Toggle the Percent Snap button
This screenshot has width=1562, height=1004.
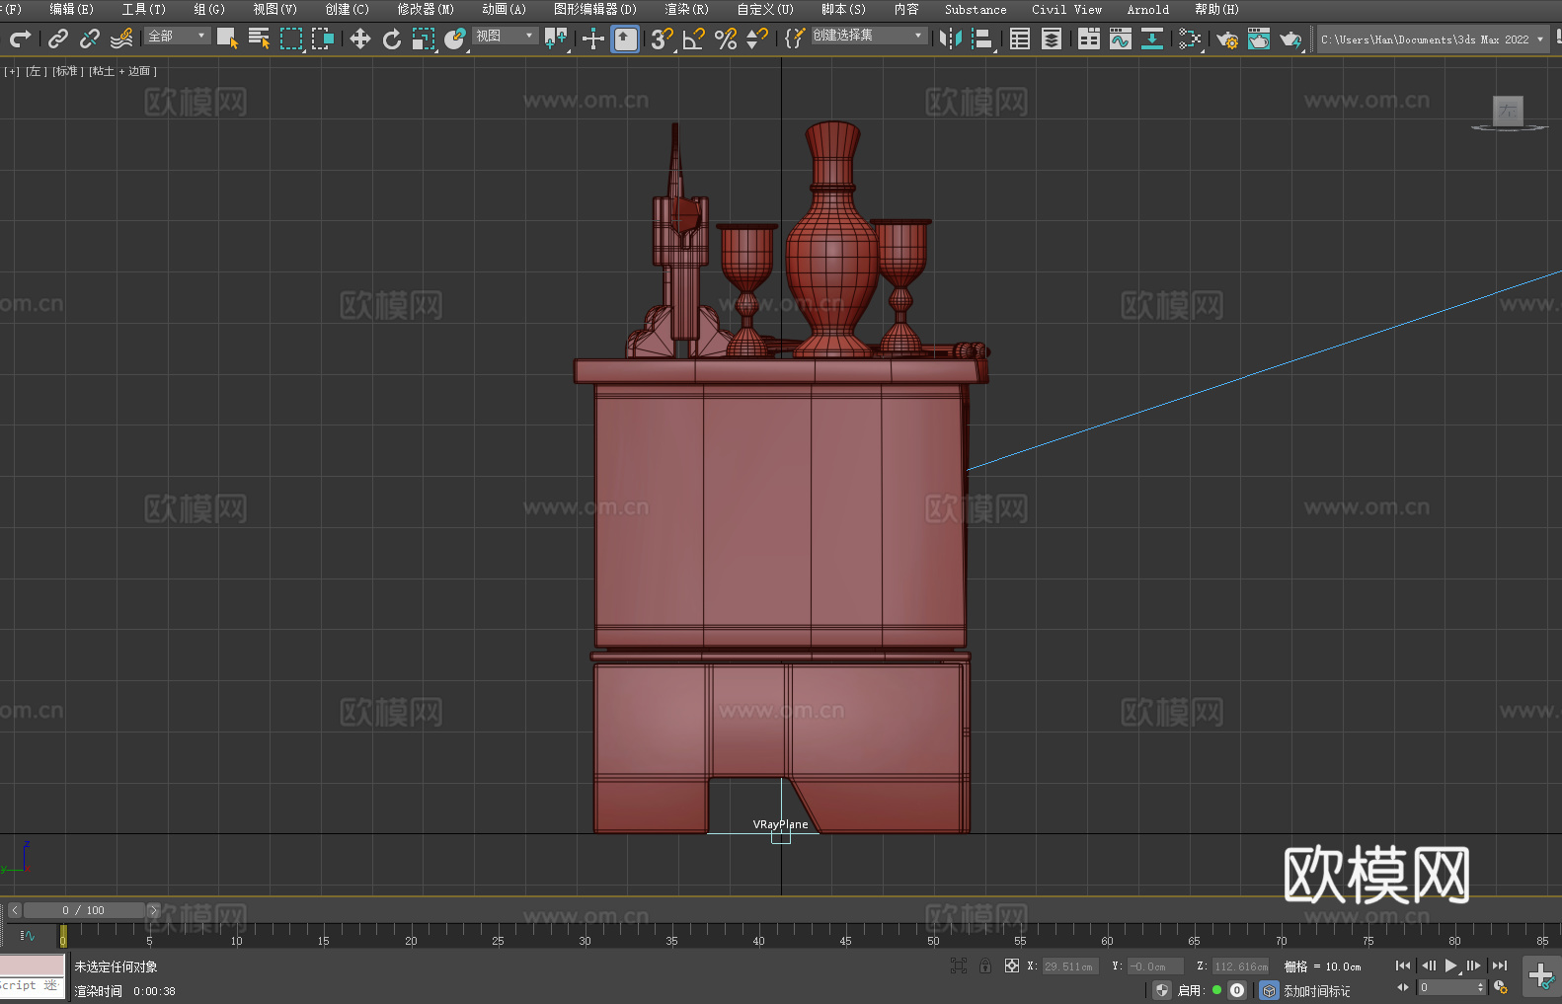tap(726, 39)
